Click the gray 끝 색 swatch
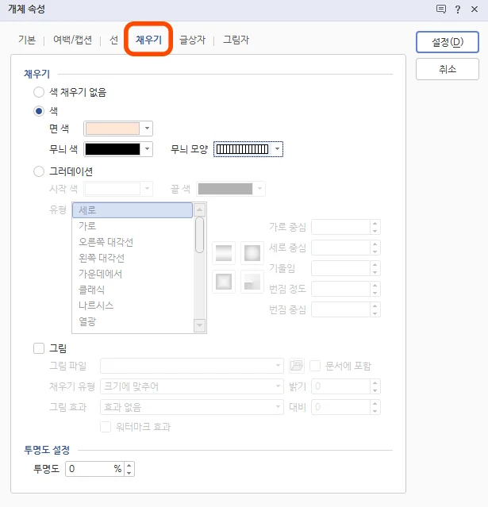This screenshot has height=507, width=488. click(225, 189)
